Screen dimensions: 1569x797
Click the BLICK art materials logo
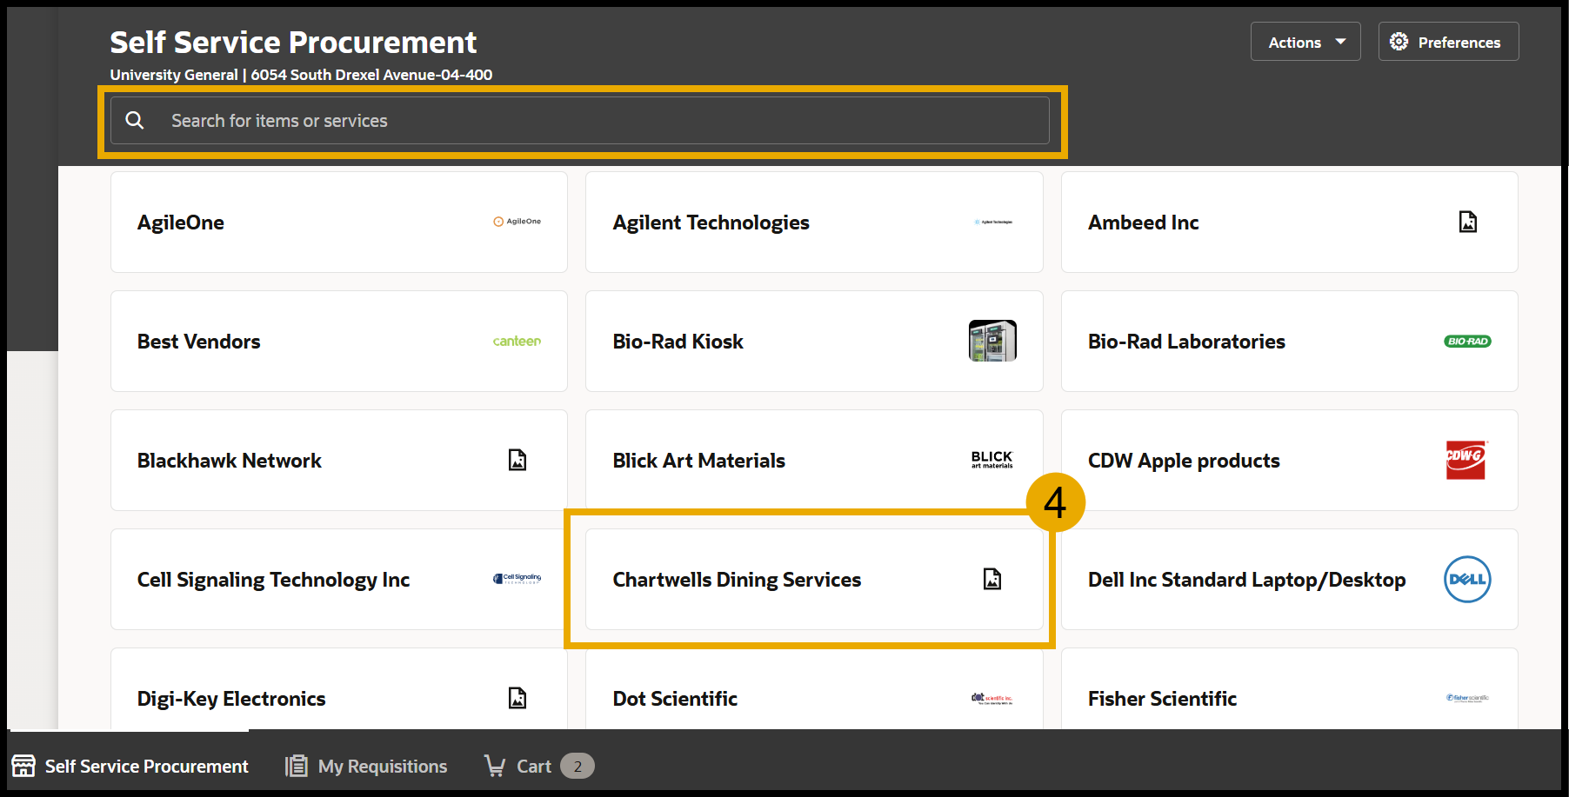point(992,460)
